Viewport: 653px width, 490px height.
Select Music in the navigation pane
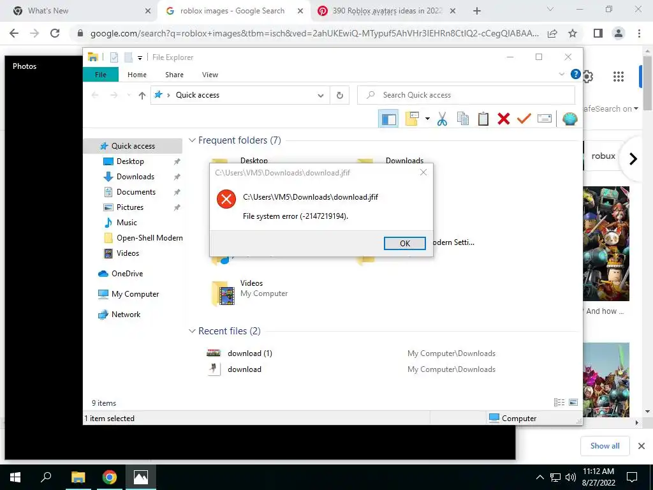tap(127, 223)
